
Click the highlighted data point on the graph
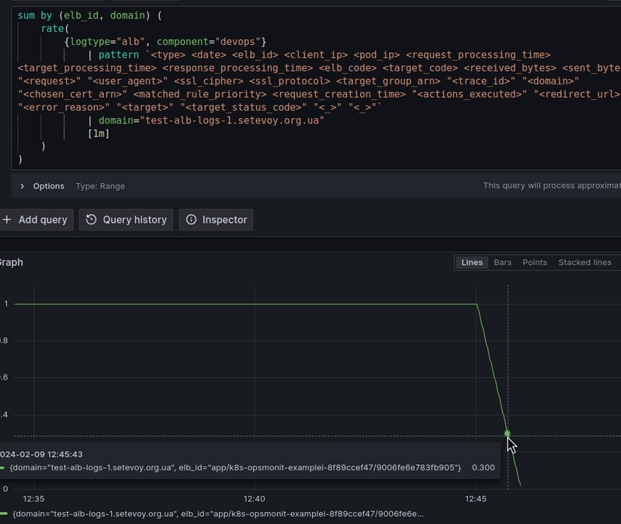[508, 433]
